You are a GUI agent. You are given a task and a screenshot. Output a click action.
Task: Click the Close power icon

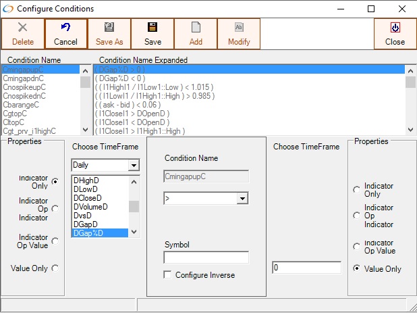pos(395,28)
